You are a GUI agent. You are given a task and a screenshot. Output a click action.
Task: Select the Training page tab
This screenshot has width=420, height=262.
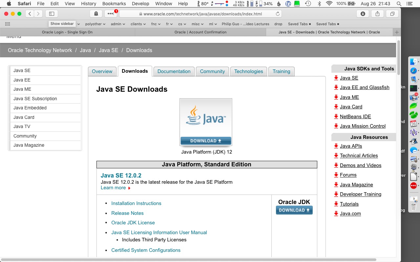[x=282, y=71]
